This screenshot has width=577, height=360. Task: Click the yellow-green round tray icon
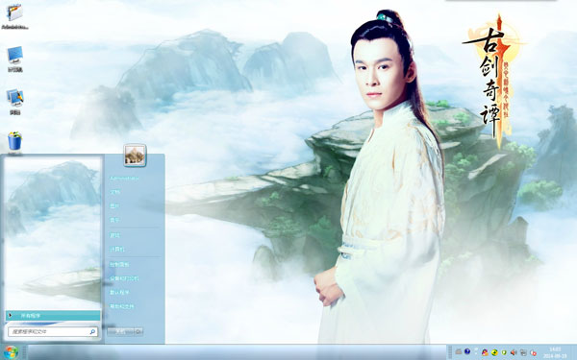pos(494,352)
